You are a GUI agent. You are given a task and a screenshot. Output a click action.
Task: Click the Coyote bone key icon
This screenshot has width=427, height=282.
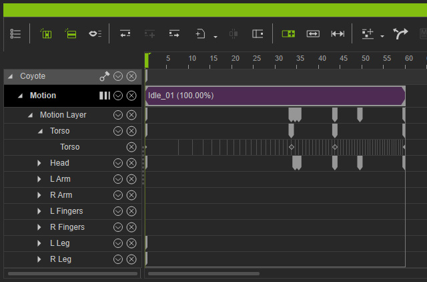[x=104, y=76]
